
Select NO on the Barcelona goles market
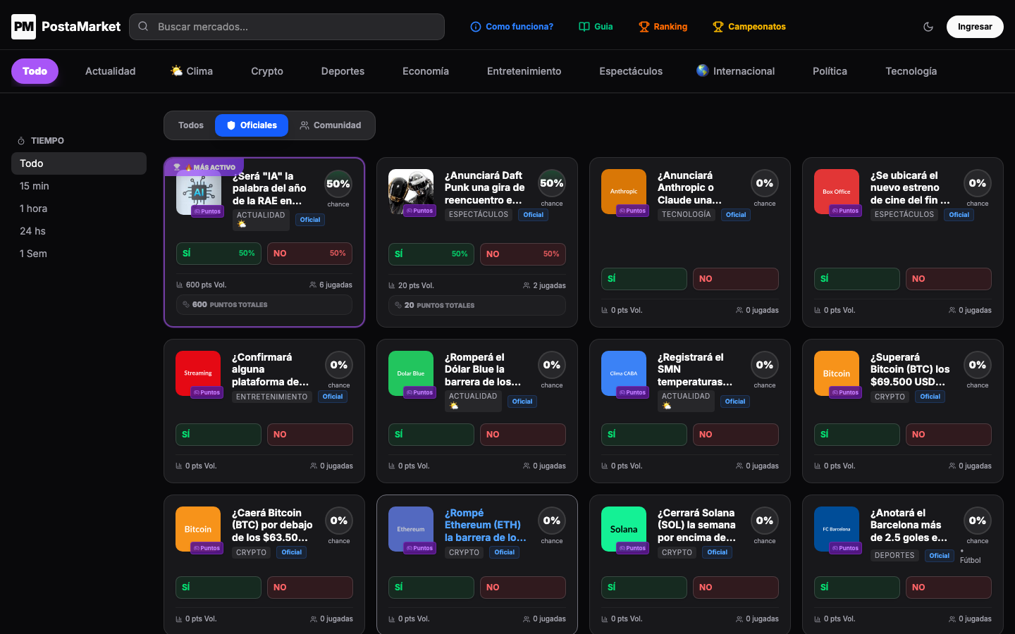[947, 588]
